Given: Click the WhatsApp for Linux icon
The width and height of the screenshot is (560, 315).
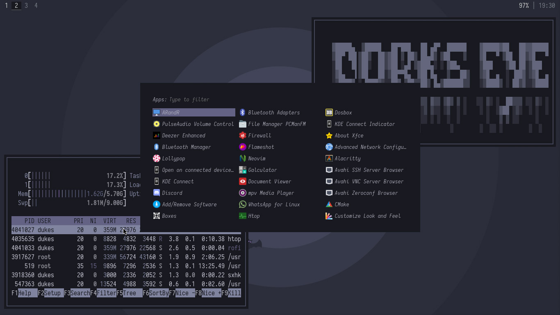Looking at the screenshot, I should (242, 204).
